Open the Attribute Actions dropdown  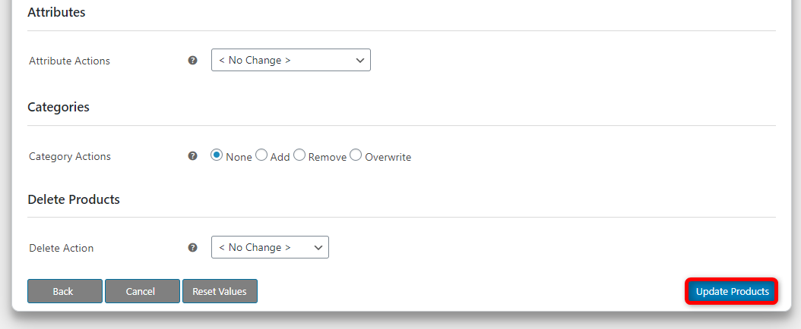tap(290, 60)
